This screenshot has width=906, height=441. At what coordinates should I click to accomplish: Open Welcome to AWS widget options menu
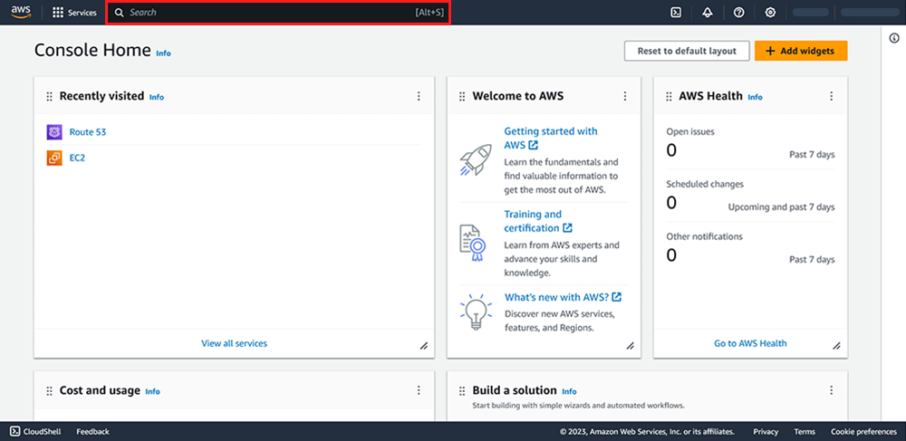624,96
